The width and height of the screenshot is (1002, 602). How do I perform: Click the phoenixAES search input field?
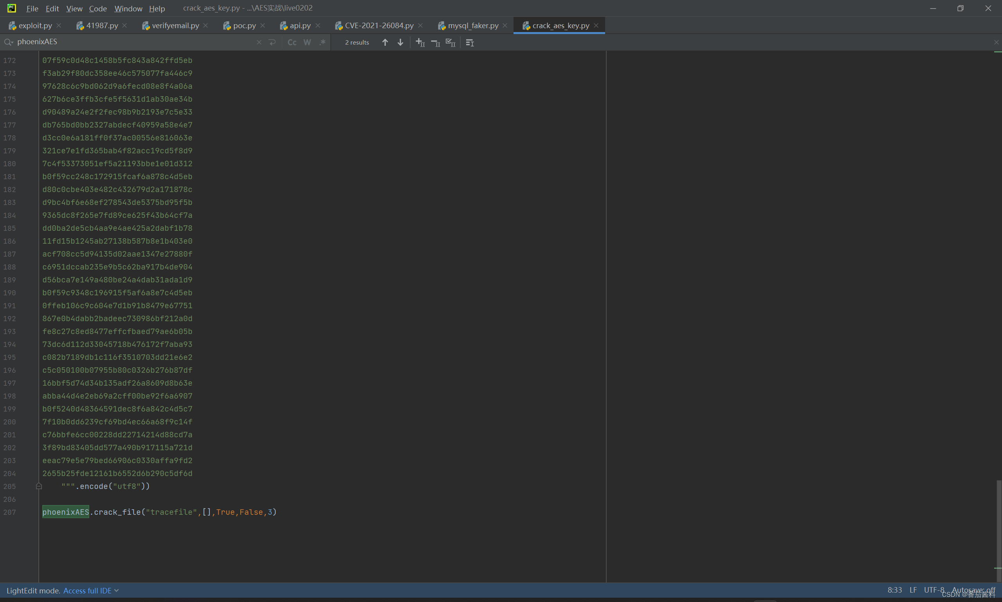134,42
